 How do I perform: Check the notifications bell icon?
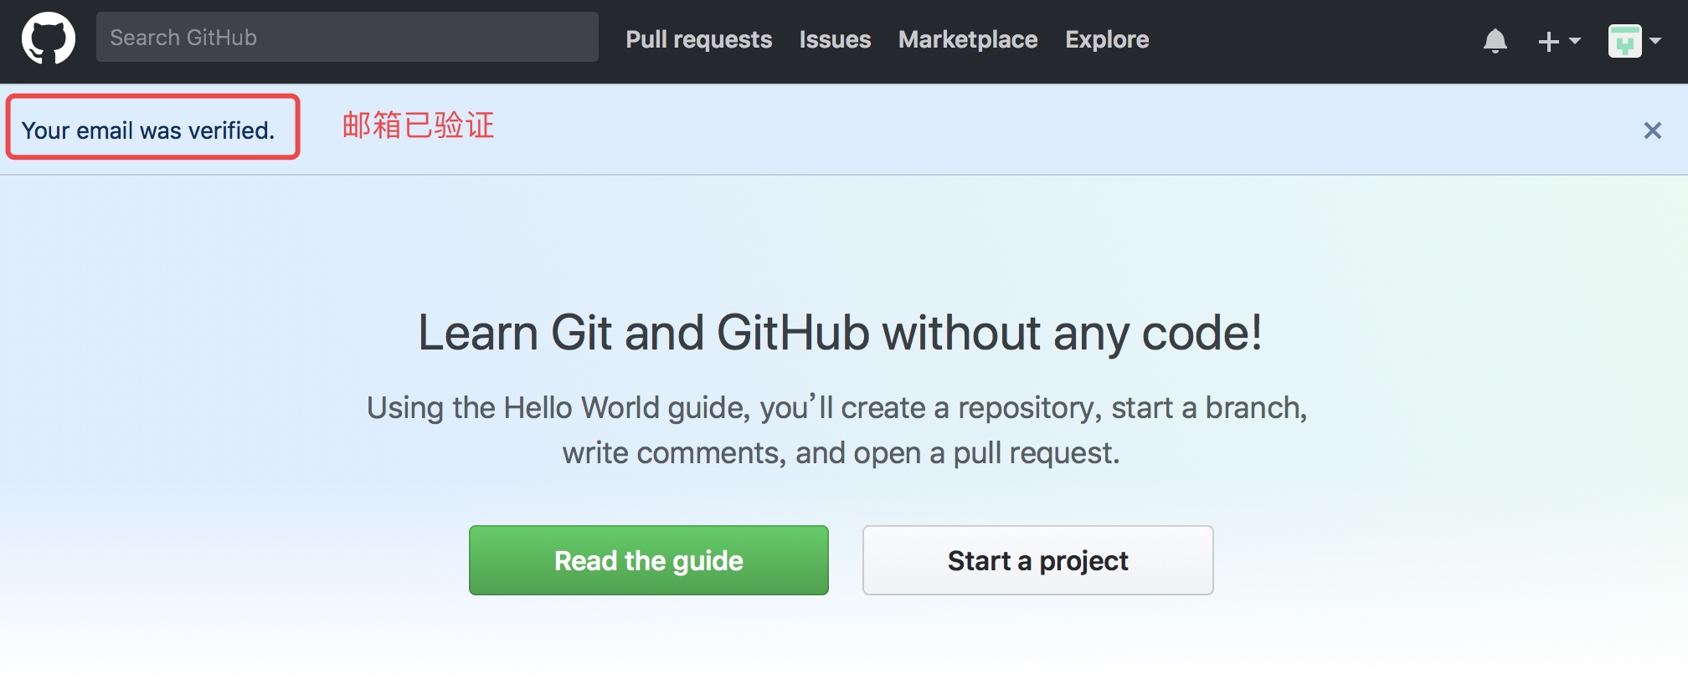[x=1495, y=40]
